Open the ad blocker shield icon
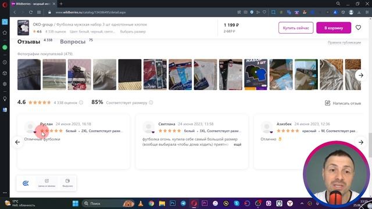 [x=252, y=12]
